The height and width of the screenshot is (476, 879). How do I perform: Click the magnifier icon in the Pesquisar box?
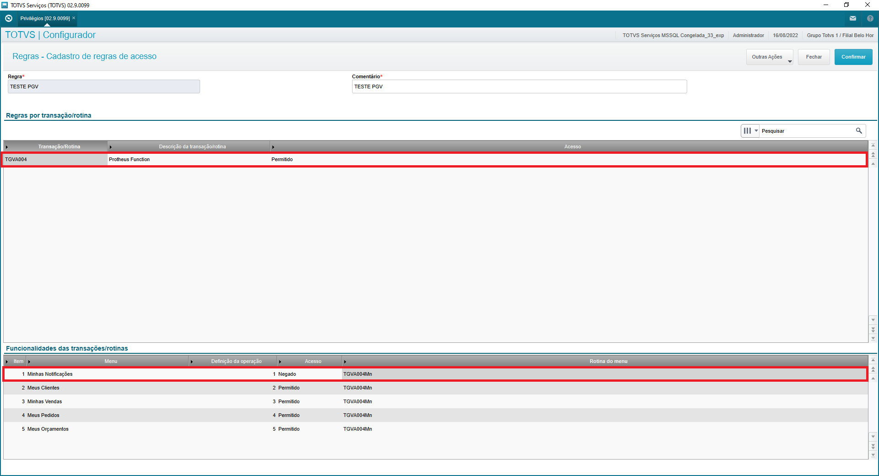point(859,130)
